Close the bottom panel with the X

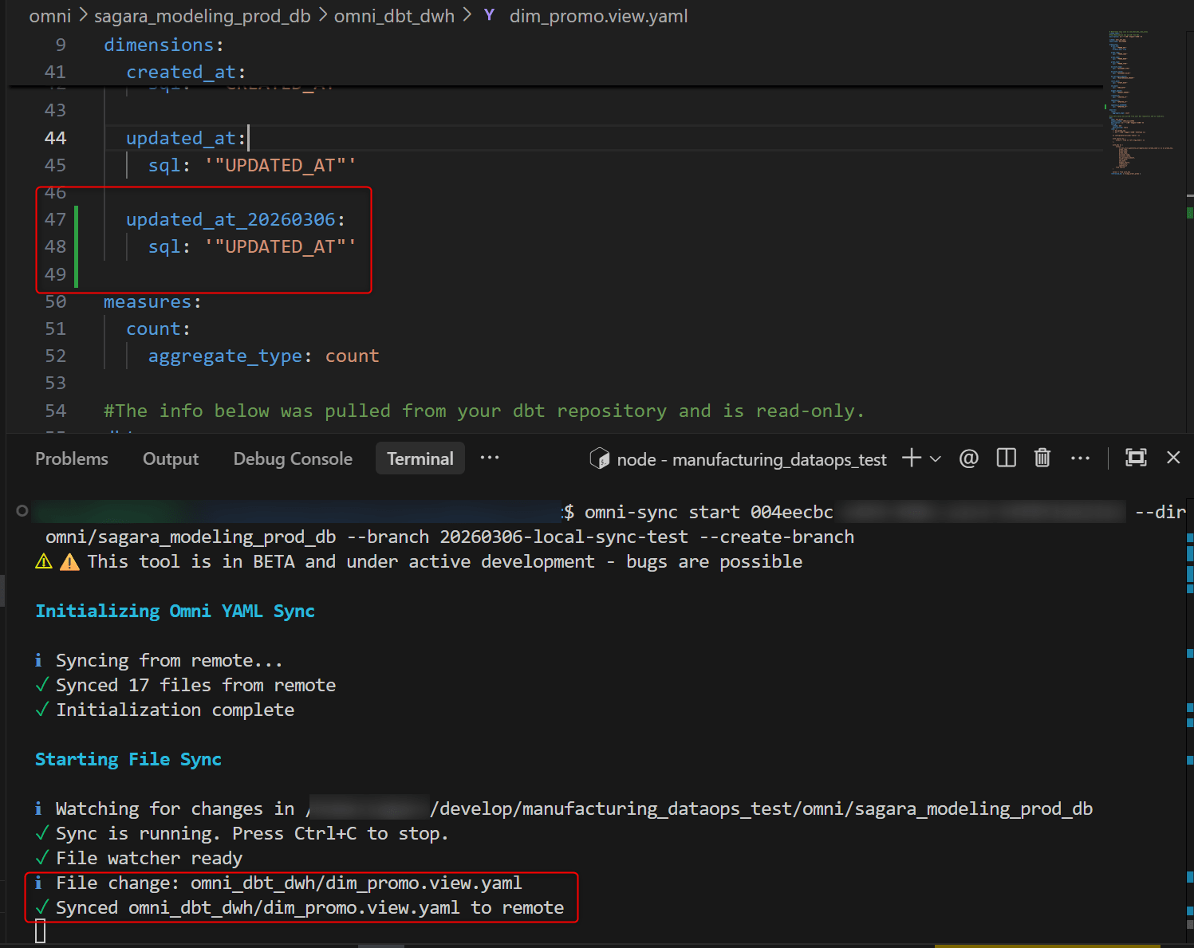tap(1172, 458)
